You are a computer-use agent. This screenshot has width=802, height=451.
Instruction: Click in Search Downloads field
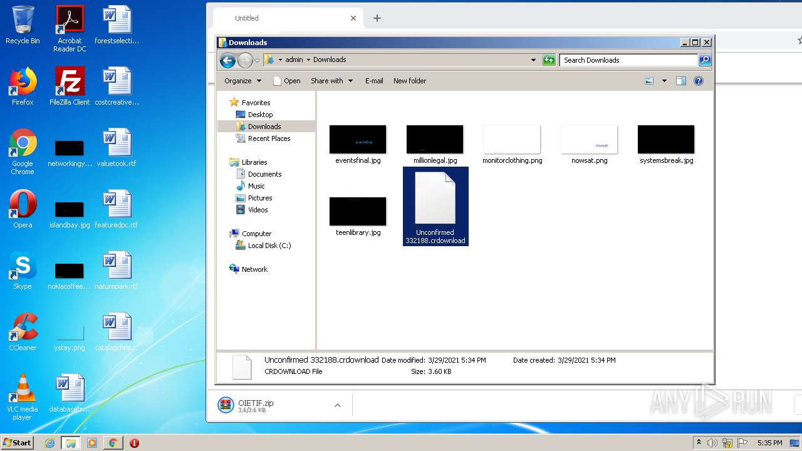(628, 60)
